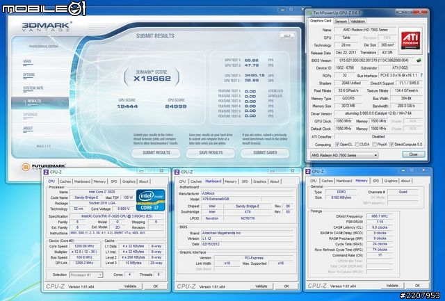Toggle the CUDA checkbox in GPU-Z
Viewport: 445px width, 301px height.
(357, 145)
